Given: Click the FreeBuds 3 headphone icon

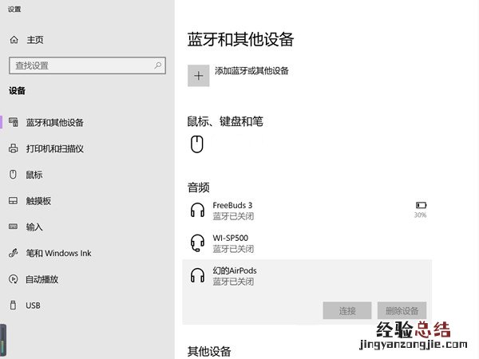Looking at the screenshot, I should click(x=197, y=211).
